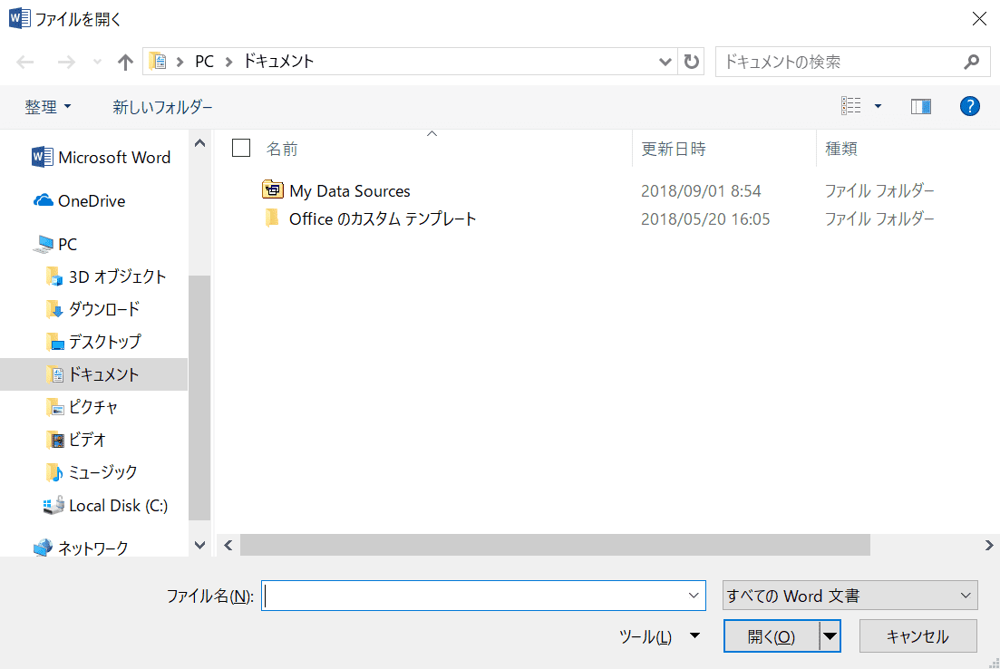Open デスクトップ folder in sidebar
Image resolution: width=1000 pixels, height=669 pixels.
pyautogui.click(x=93, y=342)
